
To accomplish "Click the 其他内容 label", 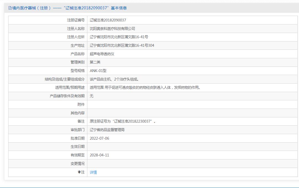I will 77,113.
